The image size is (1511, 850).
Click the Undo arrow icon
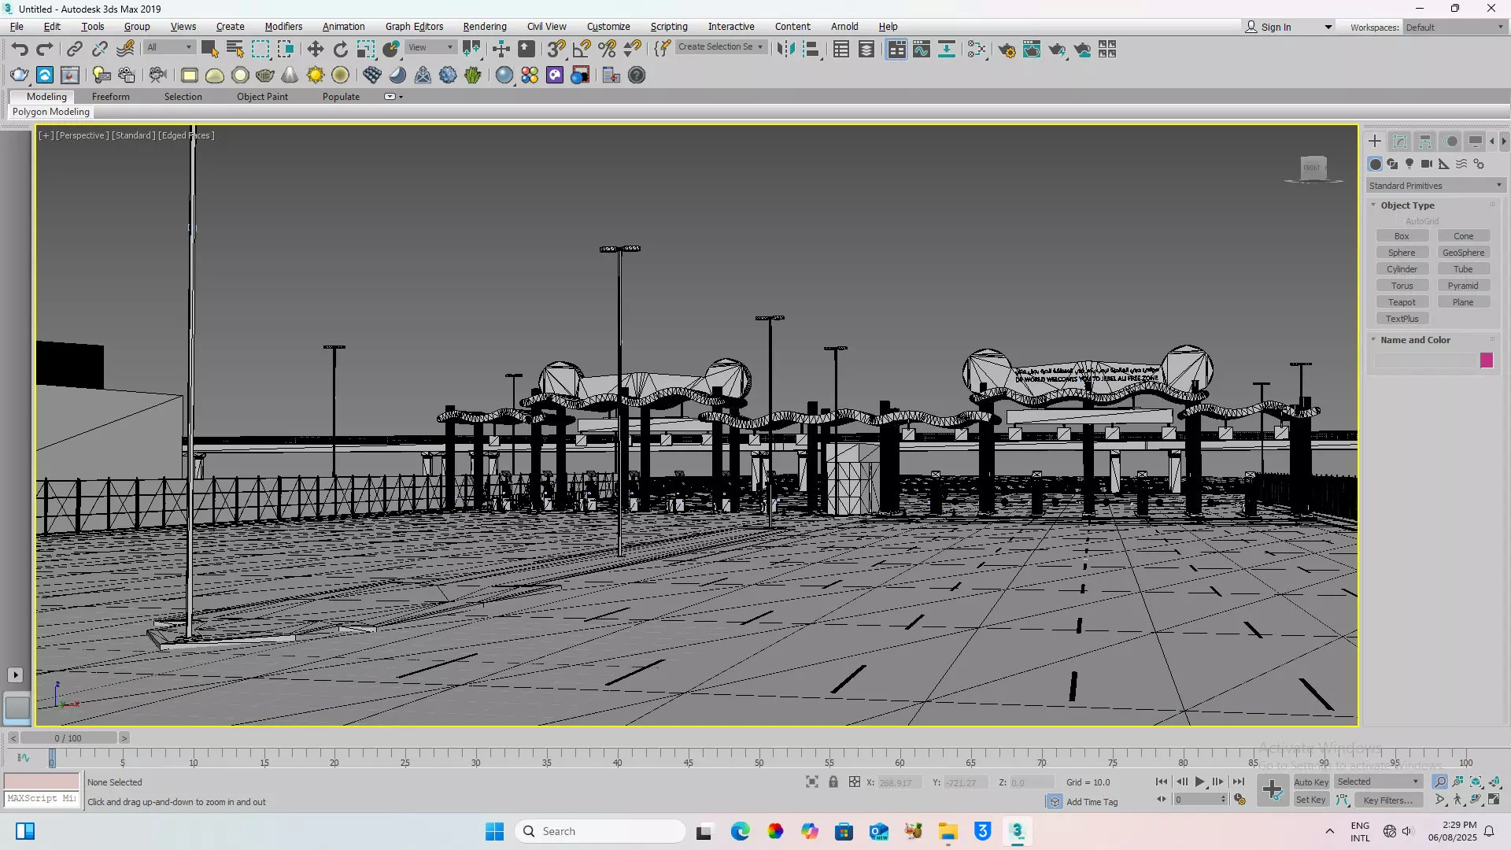pos(20,50)
